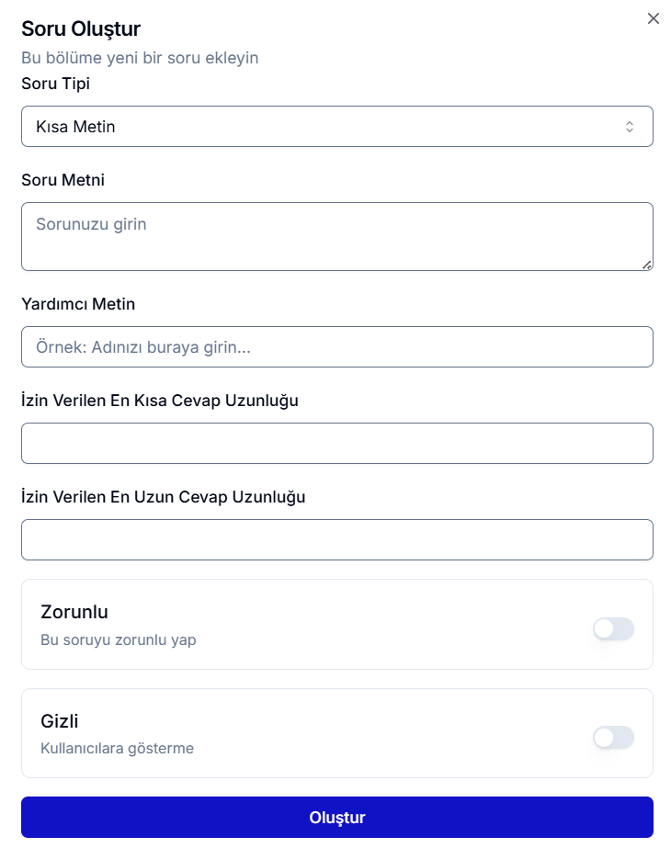Select the En Uzun Cevap Uzunluğu field
This screenshot has height=859, width=671.
click(x=336, y=540)
